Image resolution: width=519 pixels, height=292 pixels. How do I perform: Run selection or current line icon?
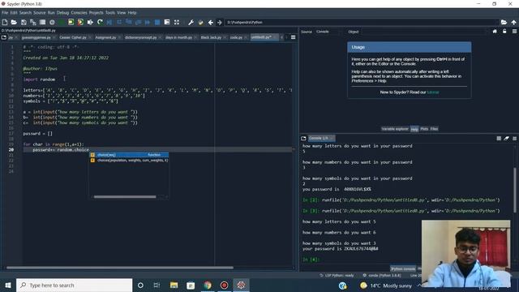pyautogui.click(x=90, y=22)
